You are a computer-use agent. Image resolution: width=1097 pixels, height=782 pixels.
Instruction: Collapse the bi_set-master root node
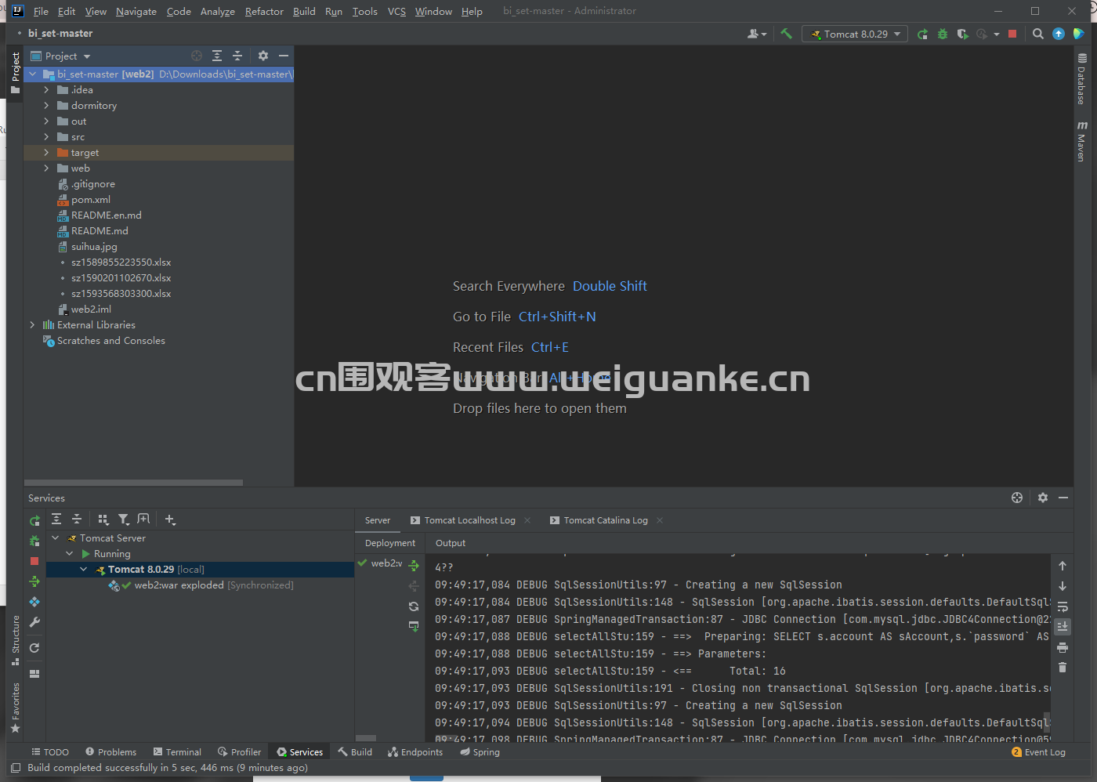(x=32, y=74)
